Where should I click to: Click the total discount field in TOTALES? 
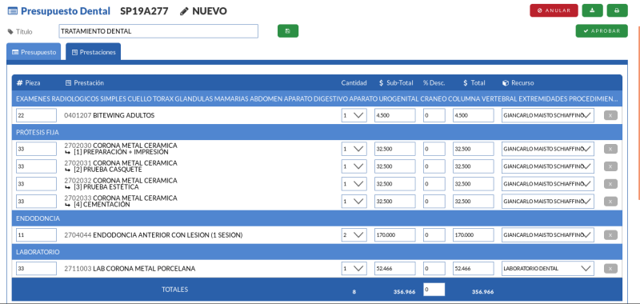[434, 290]
